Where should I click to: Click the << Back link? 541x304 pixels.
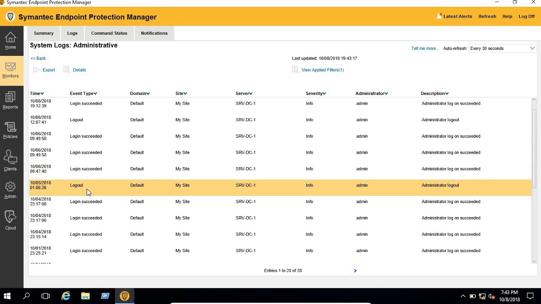coord(38,58)
